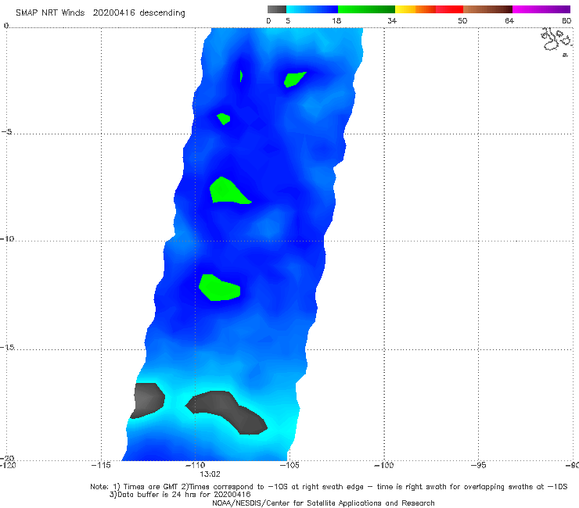Click the red segment of the color bar

coord(449,9)
